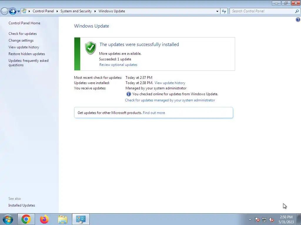Click Control Panel taskbar button
The image size is (301, 225).
pyautogui.click(x=81, y=219)
